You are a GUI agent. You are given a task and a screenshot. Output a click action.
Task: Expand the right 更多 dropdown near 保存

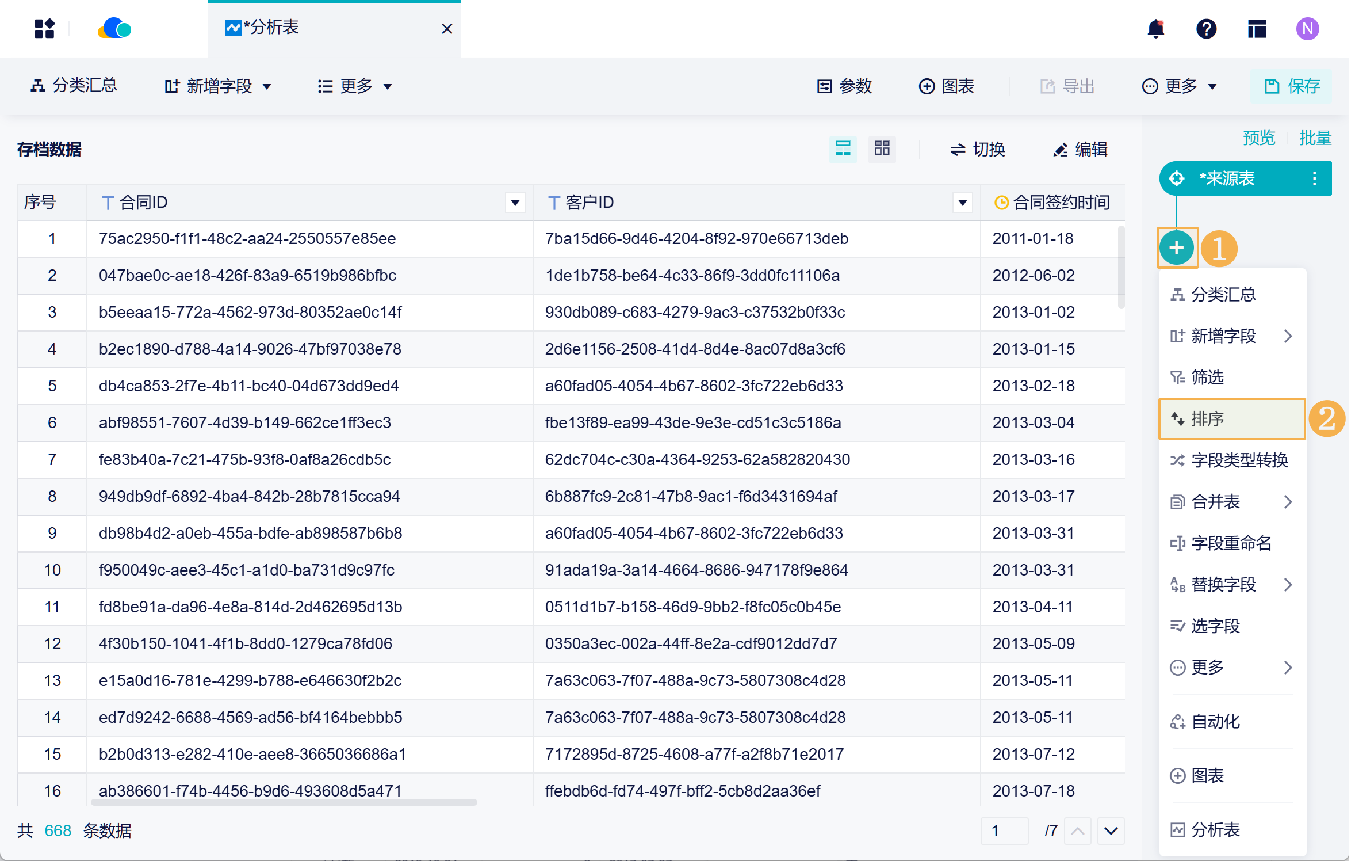(1180, 86)
